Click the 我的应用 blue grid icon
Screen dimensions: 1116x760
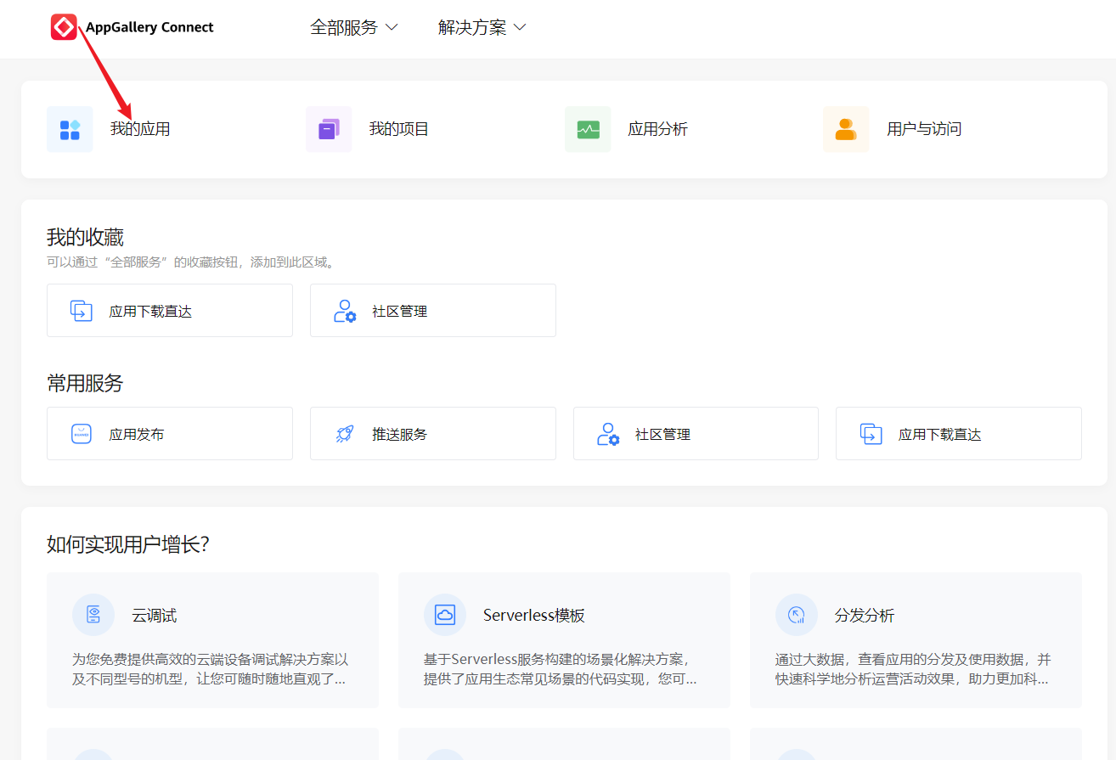pos(70,129)
